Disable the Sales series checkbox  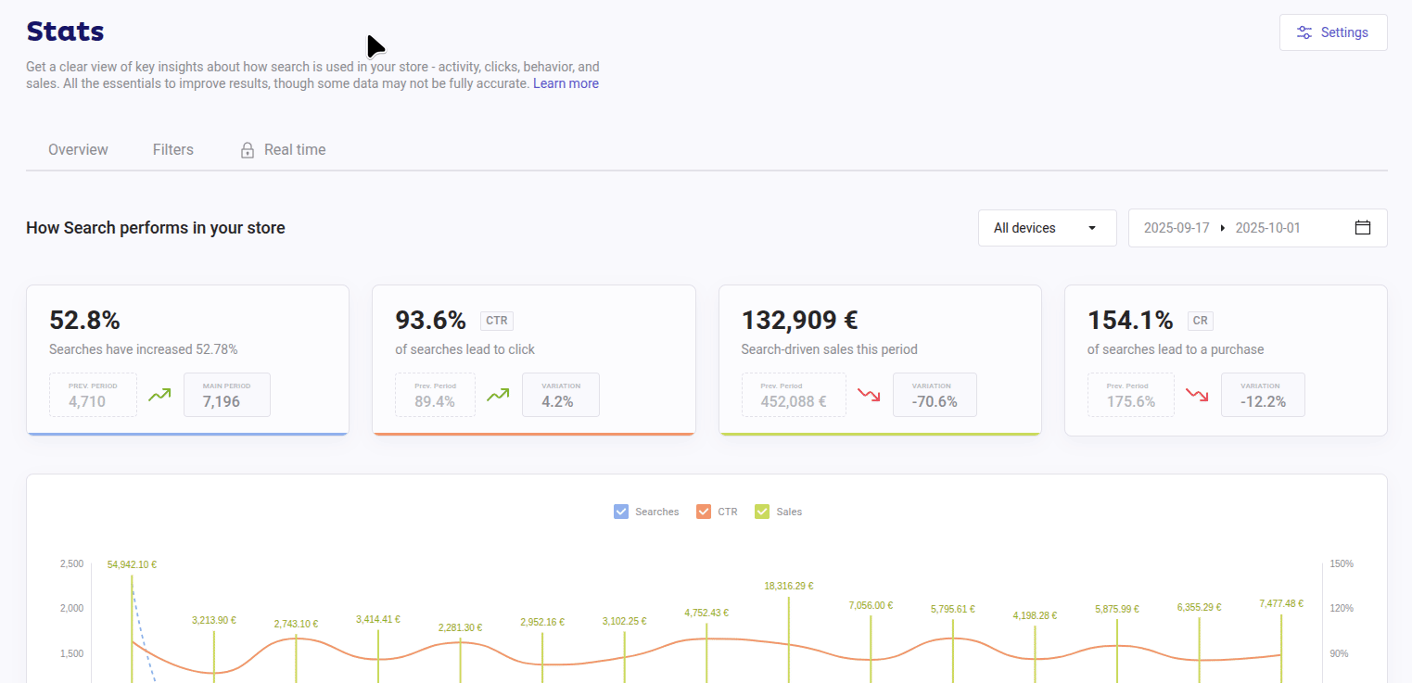click(762, 512)
